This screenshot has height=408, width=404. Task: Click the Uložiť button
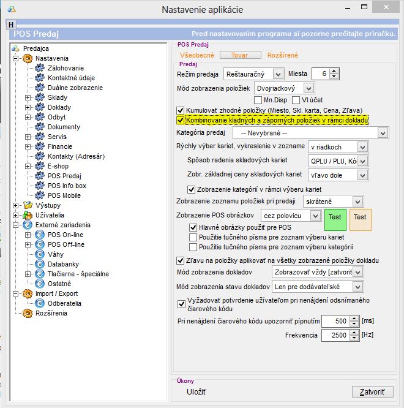tap(196, 392)
